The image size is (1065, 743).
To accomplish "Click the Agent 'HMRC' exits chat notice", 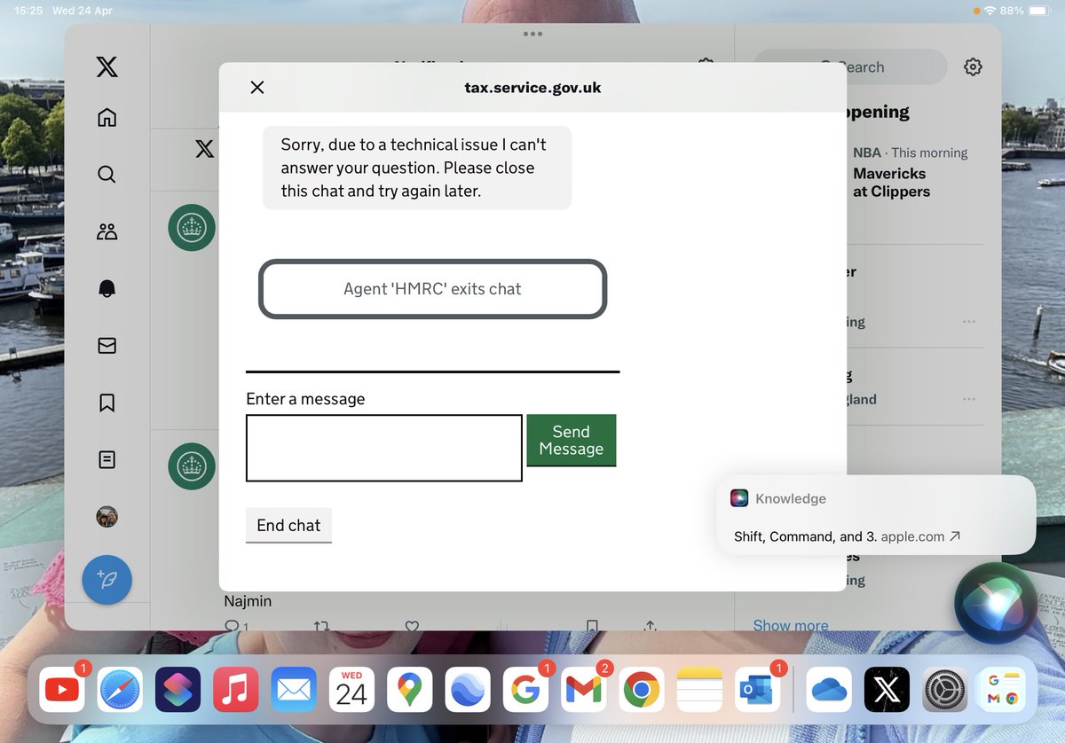I will pyautogui.click(x=432, y=289).
